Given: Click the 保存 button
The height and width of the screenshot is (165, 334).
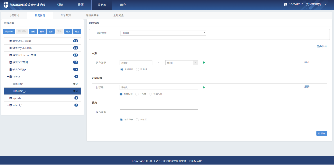Looking at the screenshot, I should pos(322,133).
